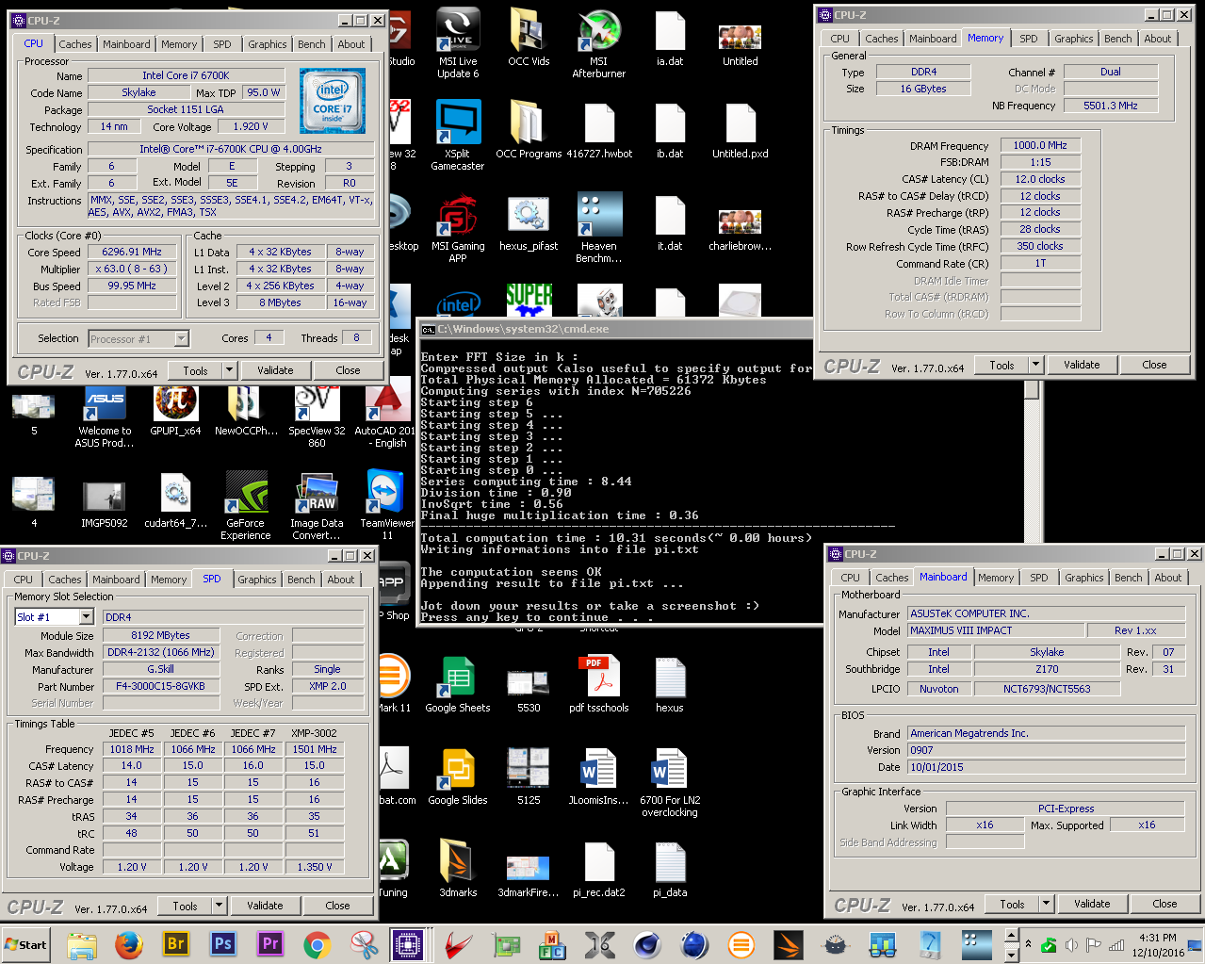Click the F4-3000C15-8GVKB part number field
The image size is (1205, 964).
[x=160, y=686]
